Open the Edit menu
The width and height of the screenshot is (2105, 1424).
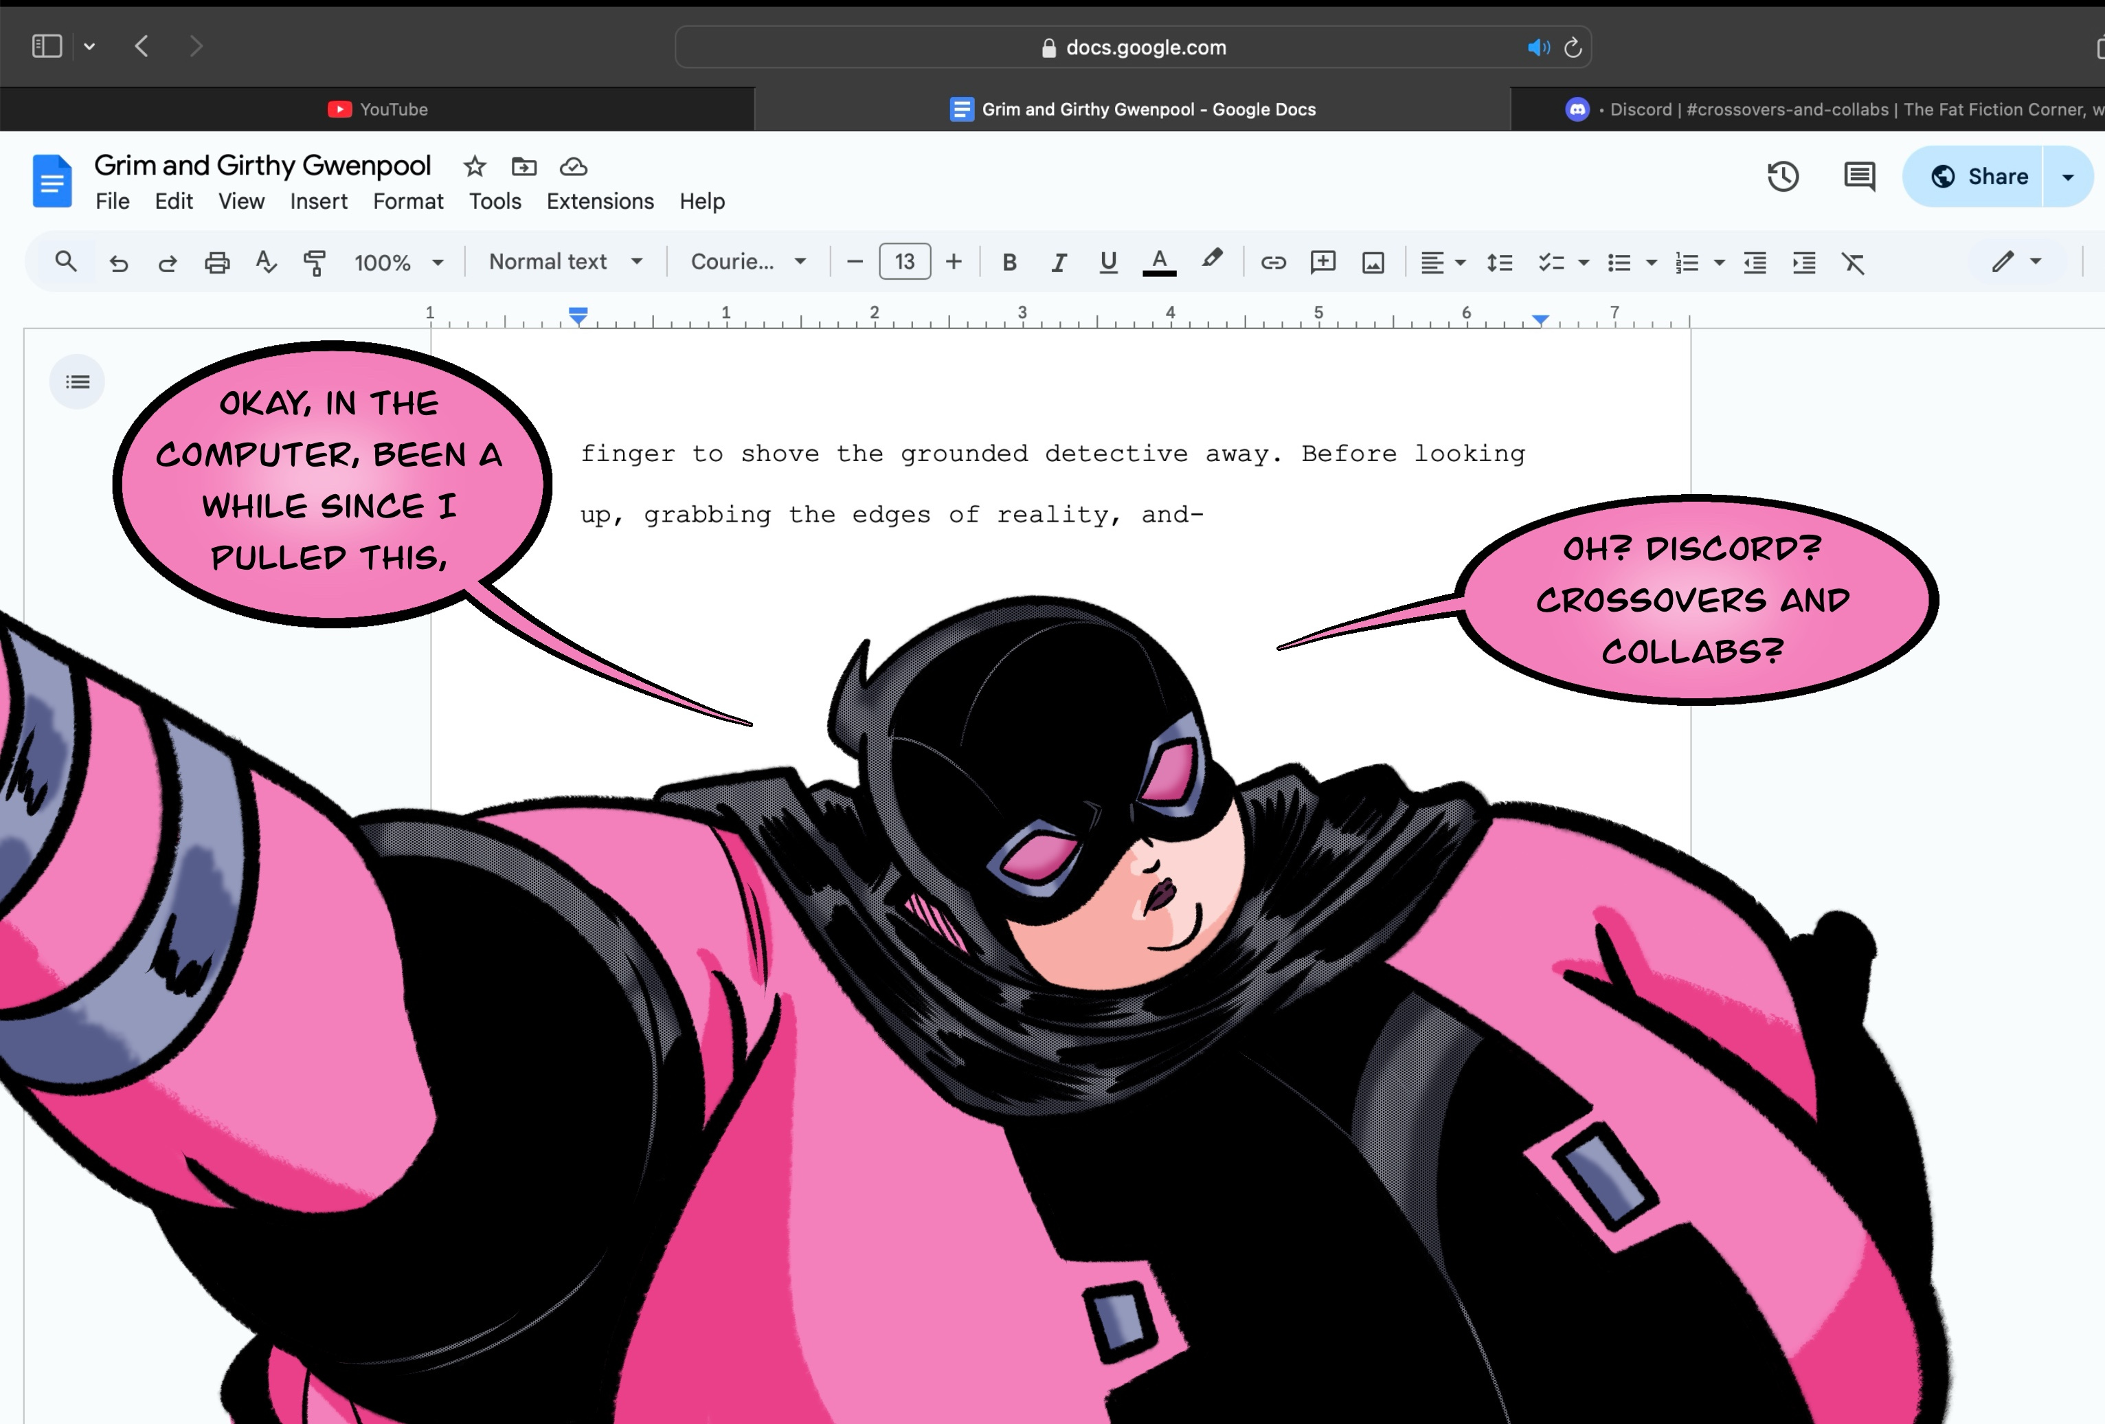[174, 201]
